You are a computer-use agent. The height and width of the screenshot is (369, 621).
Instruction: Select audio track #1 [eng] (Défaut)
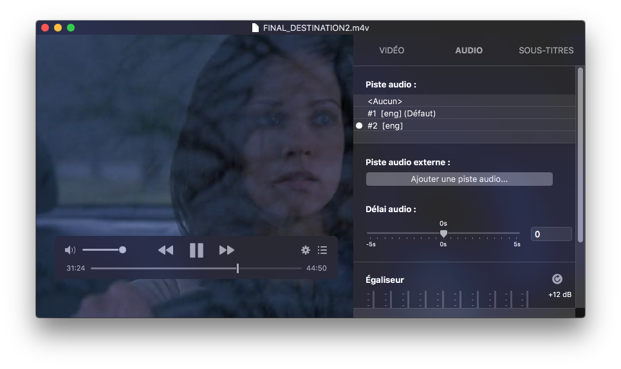point(464,114)
